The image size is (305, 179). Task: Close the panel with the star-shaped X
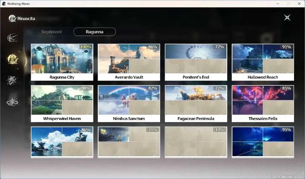click(x=287, y=18)
